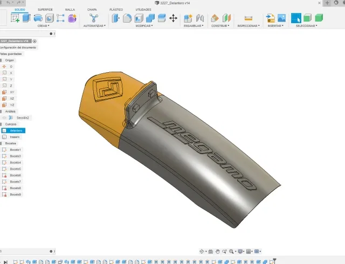Click the Automate tool icon
The image size is (345, 264).
tap(94, 18)
